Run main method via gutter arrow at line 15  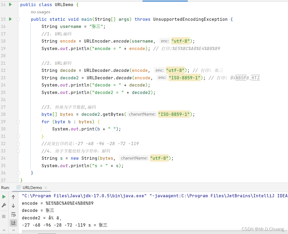click(x=10, y=19)
